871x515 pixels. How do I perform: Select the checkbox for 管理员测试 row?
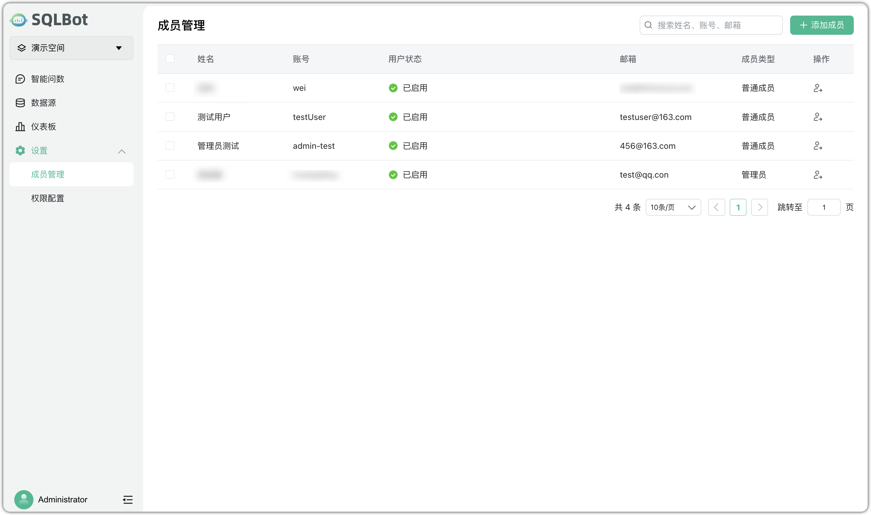[x=170, y=145]
